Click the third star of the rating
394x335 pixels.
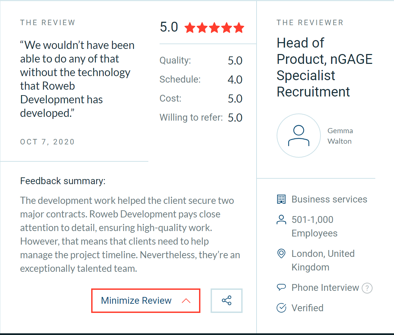214,28
